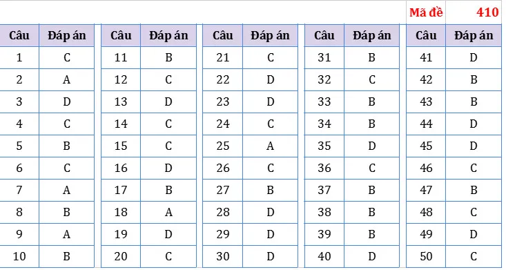Select answer D for question 41
The height and width of the screenshot is (270, 506).
474,57
